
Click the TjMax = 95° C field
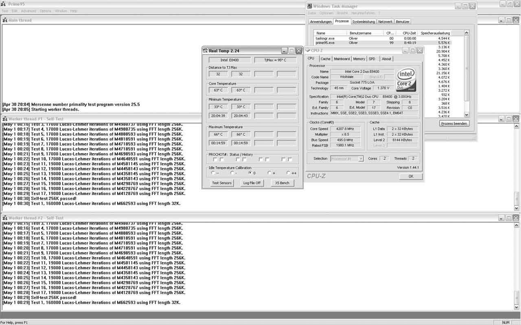pyautogui.click(x=275, y=60)
